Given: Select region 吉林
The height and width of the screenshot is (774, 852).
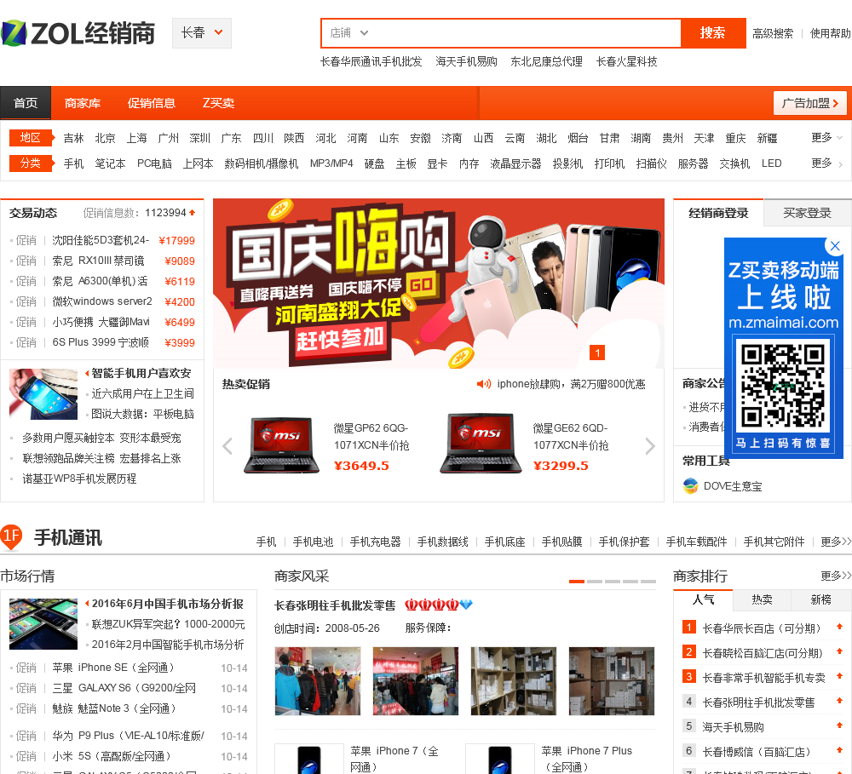Looking at the screenshot, I should (x=73, y=138).
